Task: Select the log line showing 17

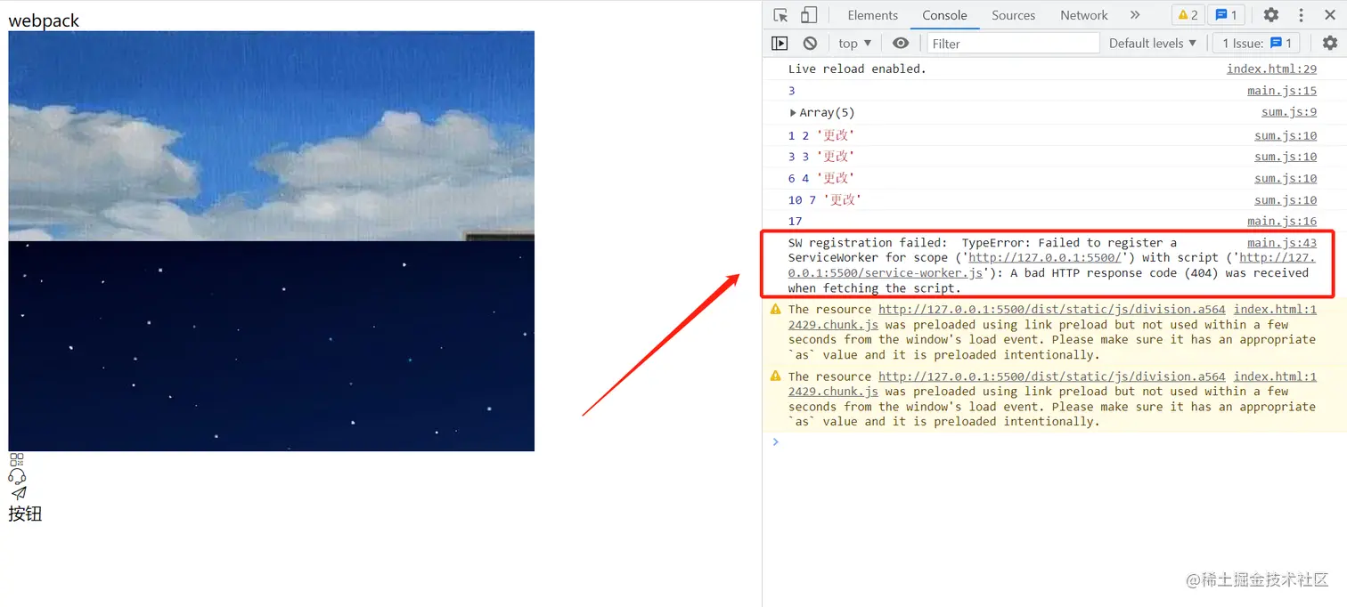Action: click(x=795, y=221)
